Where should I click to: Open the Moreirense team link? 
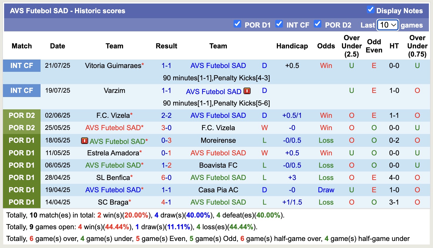pos(218,140)
